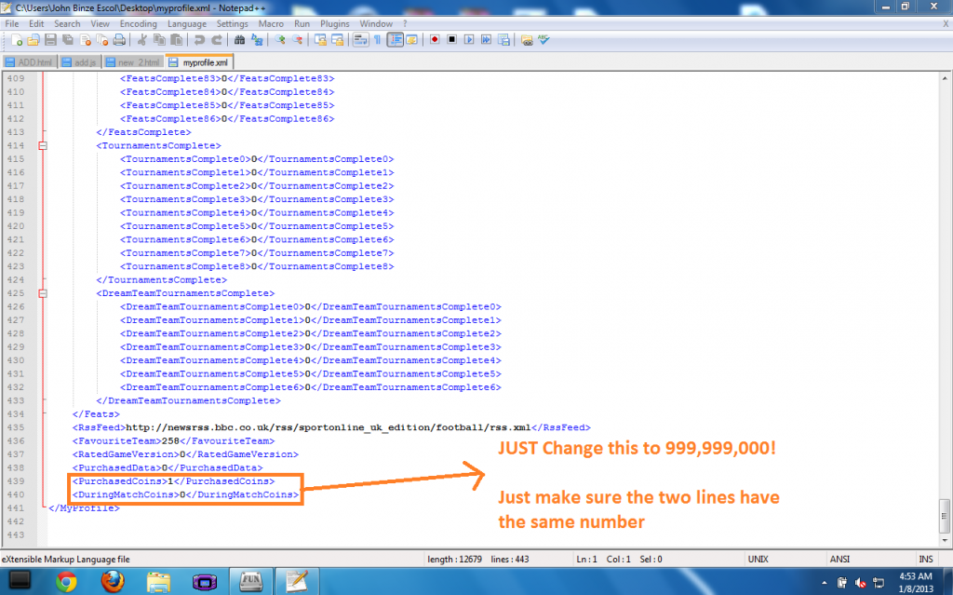Toggle synchronize vertical scrolling icon
This screenshot has width=953, height=595.
[x=320, y=40]
